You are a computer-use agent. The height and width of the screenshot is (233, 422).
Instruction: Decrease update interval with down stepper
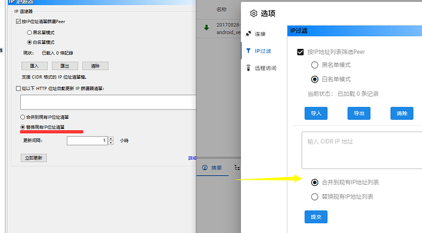pyautogui.click(x=111, y=142)
